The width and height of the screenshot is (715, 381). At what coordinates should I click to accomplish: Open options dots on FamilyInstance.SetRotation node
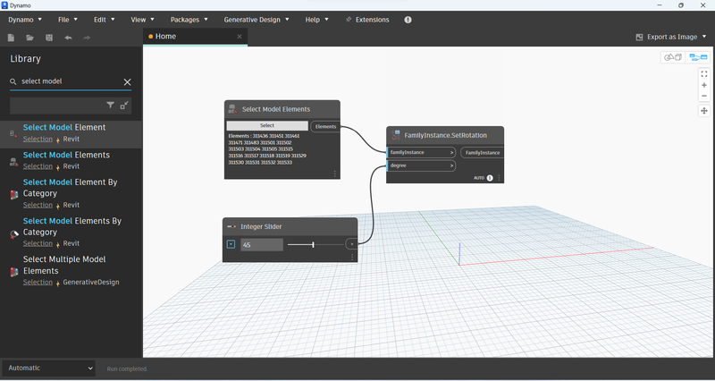click(x=499, y=178)
